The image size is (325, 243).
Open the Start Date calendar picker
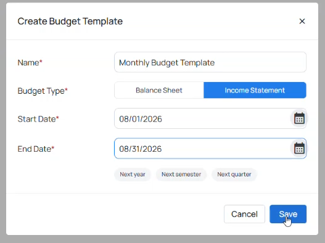(299, 118)
